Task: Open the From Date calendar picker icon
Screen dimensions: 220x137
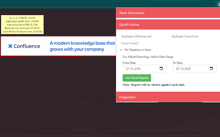Action: click(x=161, y=68)
